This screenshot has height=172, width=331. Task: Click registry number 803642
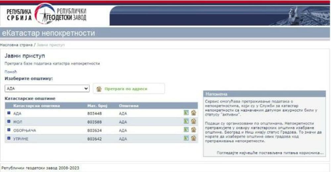[x=94, y=139]
